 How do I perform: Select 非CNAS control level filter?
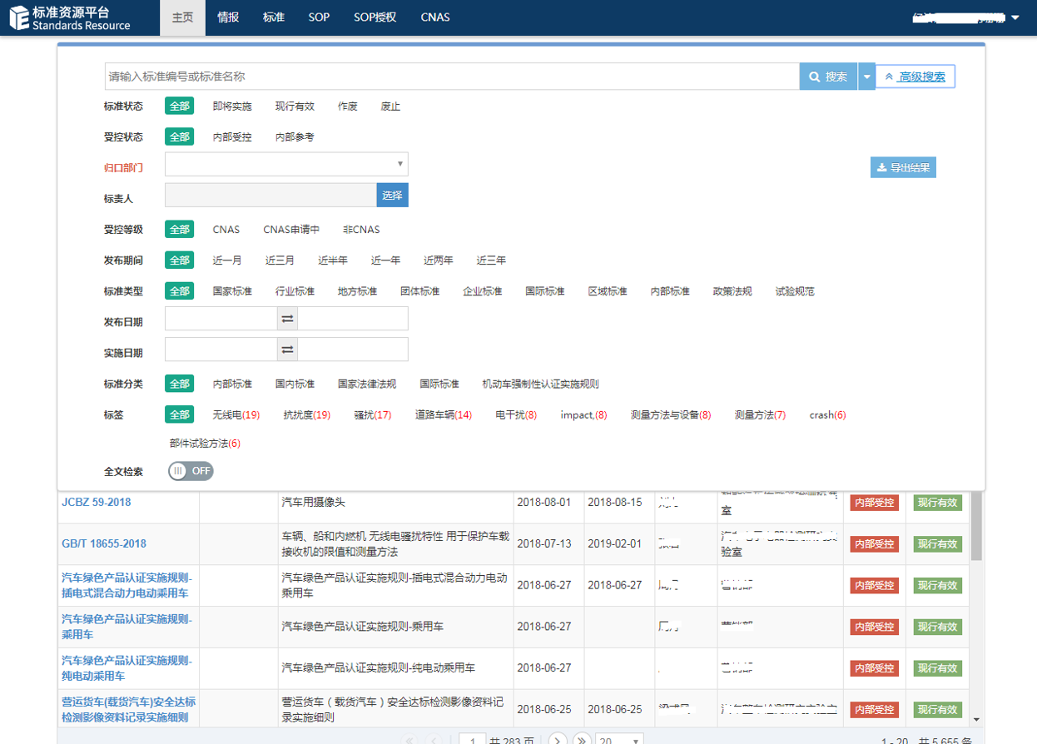(x=361, y=229)
